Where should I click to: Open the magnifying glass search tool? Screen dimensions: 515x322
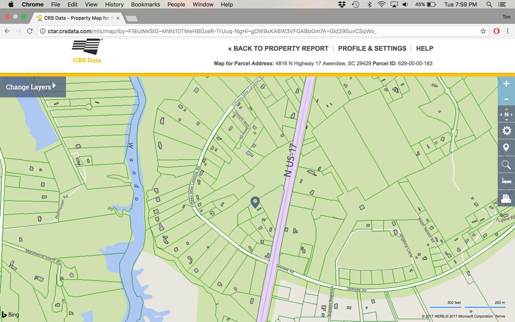coord(506,165)
